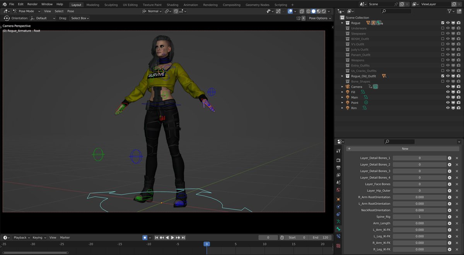The height and width of the screenshot is (255, 464).
Task: Switch to the Animation workspace tab
Action: point(191,5)
